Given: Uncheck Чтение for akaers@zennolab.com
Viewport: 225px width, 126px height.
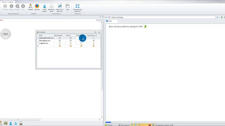Looking at the screenshot, I should click(71, 38).
